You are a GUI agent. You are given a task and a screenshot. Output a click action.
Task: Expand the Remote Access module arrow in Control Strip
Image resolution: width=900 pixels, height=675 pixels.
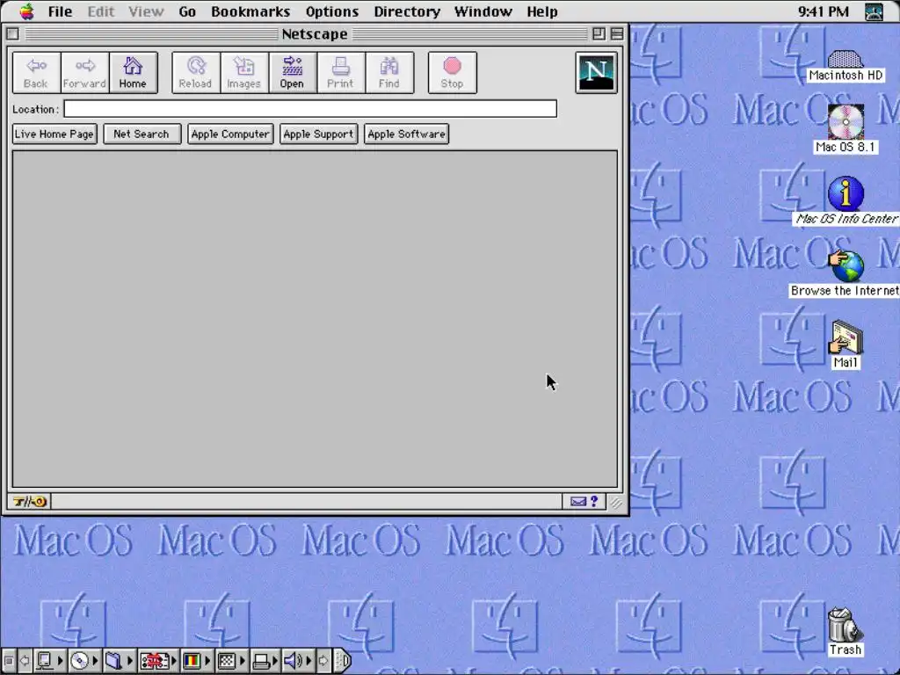click(x=174, y=661)
